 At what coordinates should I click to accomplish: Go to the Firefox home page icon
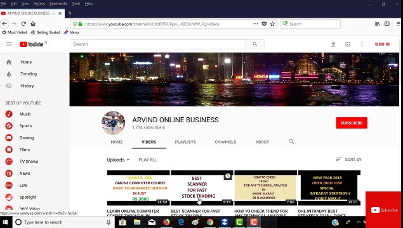point(33,24)
